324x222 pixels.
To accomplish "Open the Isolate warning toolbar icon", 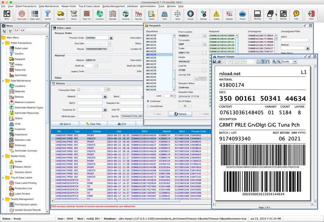I will [216, 15].
